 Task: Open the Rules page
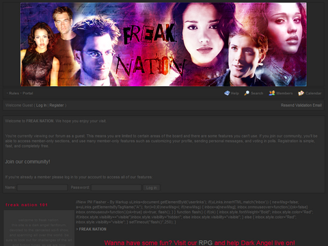[x=14, y=93]
